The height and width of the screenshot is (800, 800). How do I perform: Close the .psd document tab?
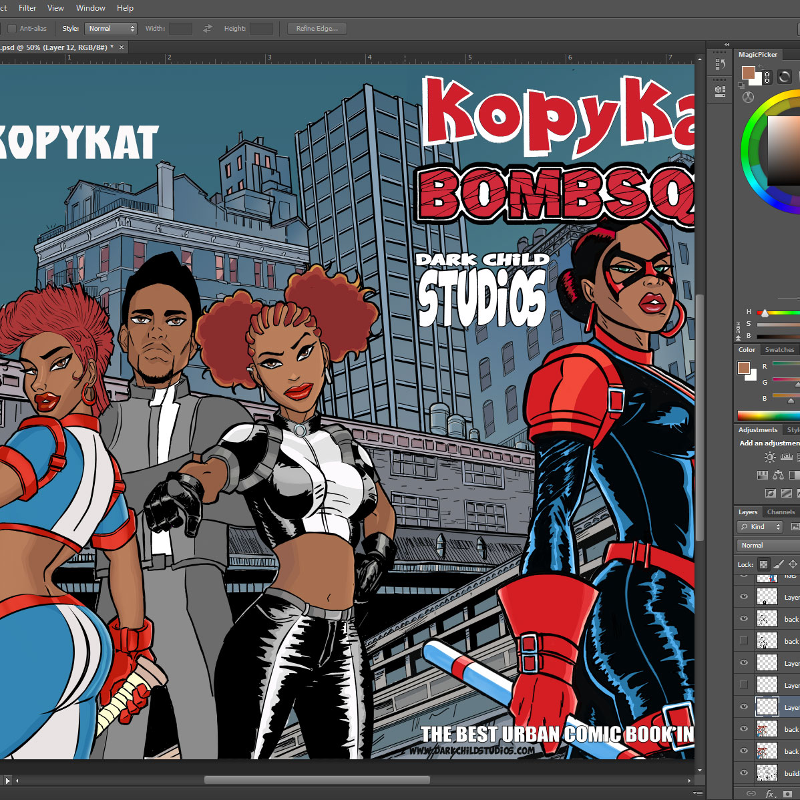pyautogui.click(x=122, y=47)
